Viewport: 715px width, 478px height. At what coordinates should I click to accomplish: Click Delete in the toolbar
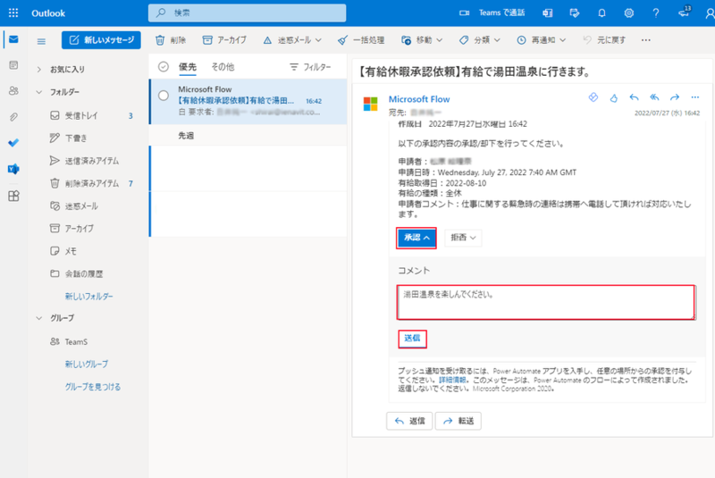pyautogui.click(x=171, y=40)
